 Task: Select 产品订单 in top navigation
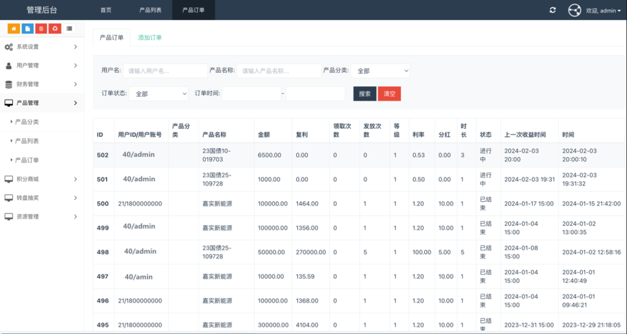coord(193,10)
